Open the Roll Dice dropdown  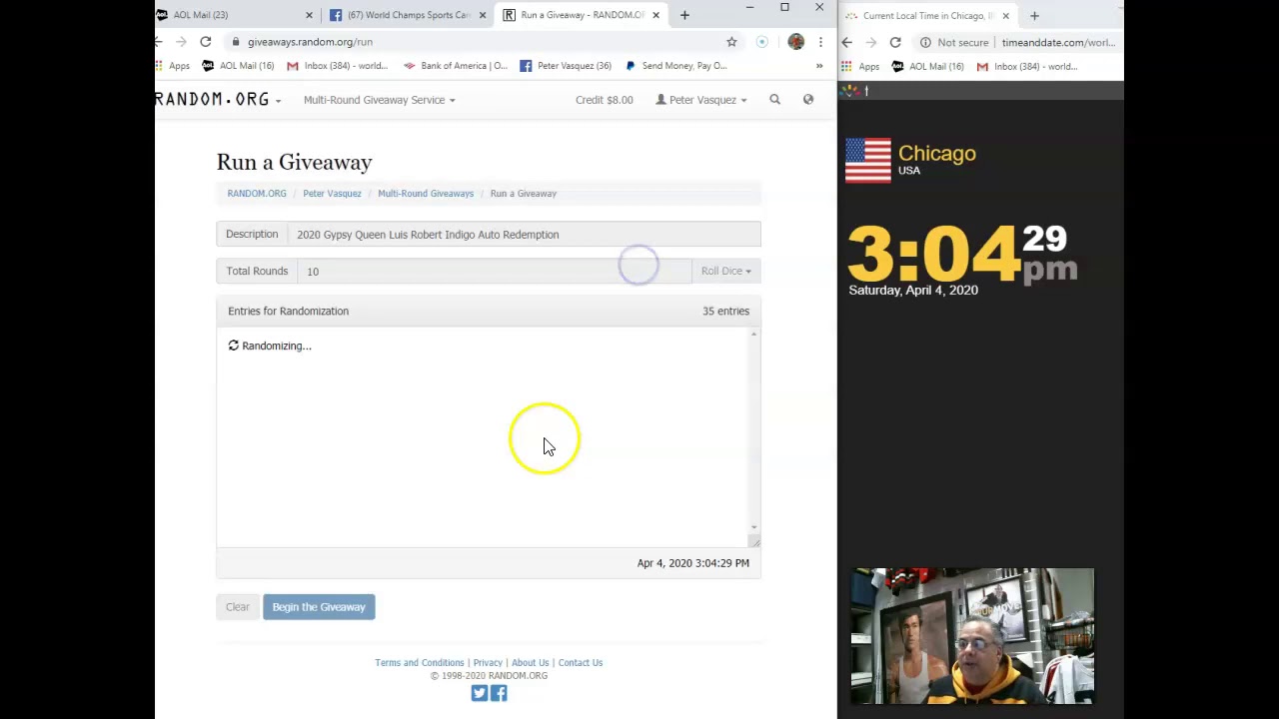725,271
